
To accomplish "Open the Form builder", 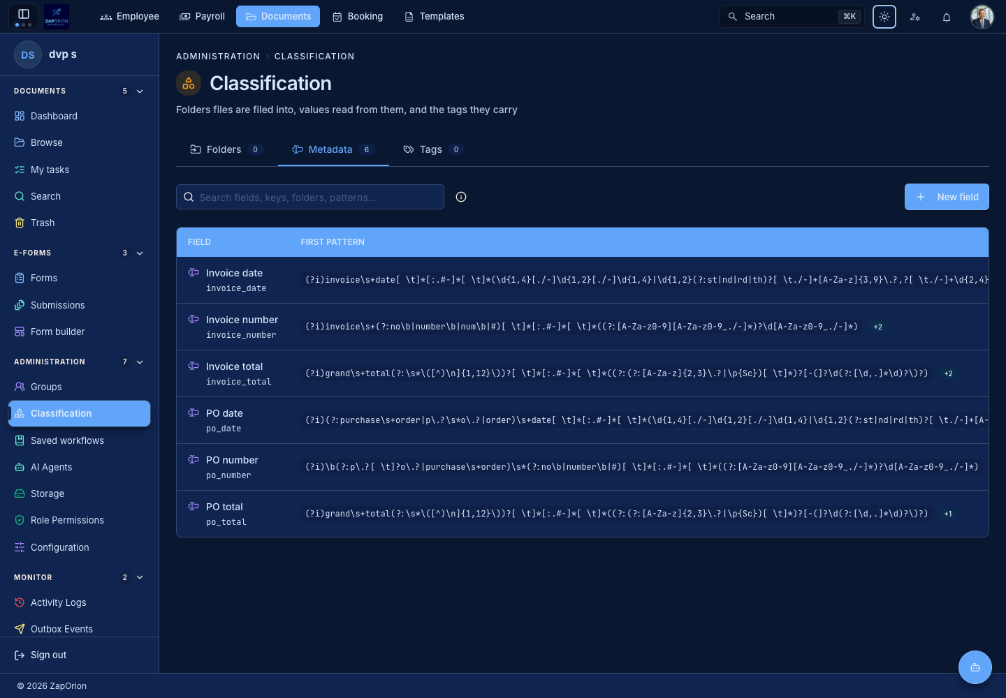I will pyautogui.click(x=79, y=332).
